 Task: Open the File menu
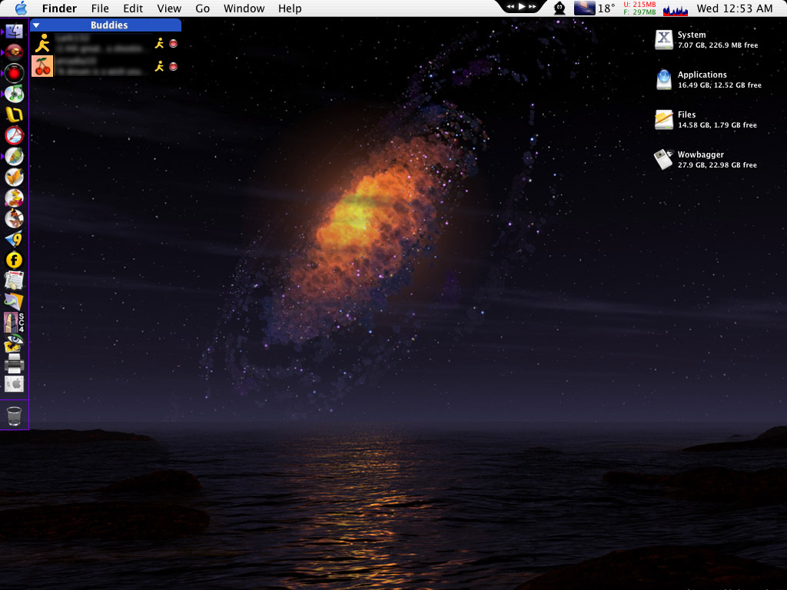[x=100, y=8]
